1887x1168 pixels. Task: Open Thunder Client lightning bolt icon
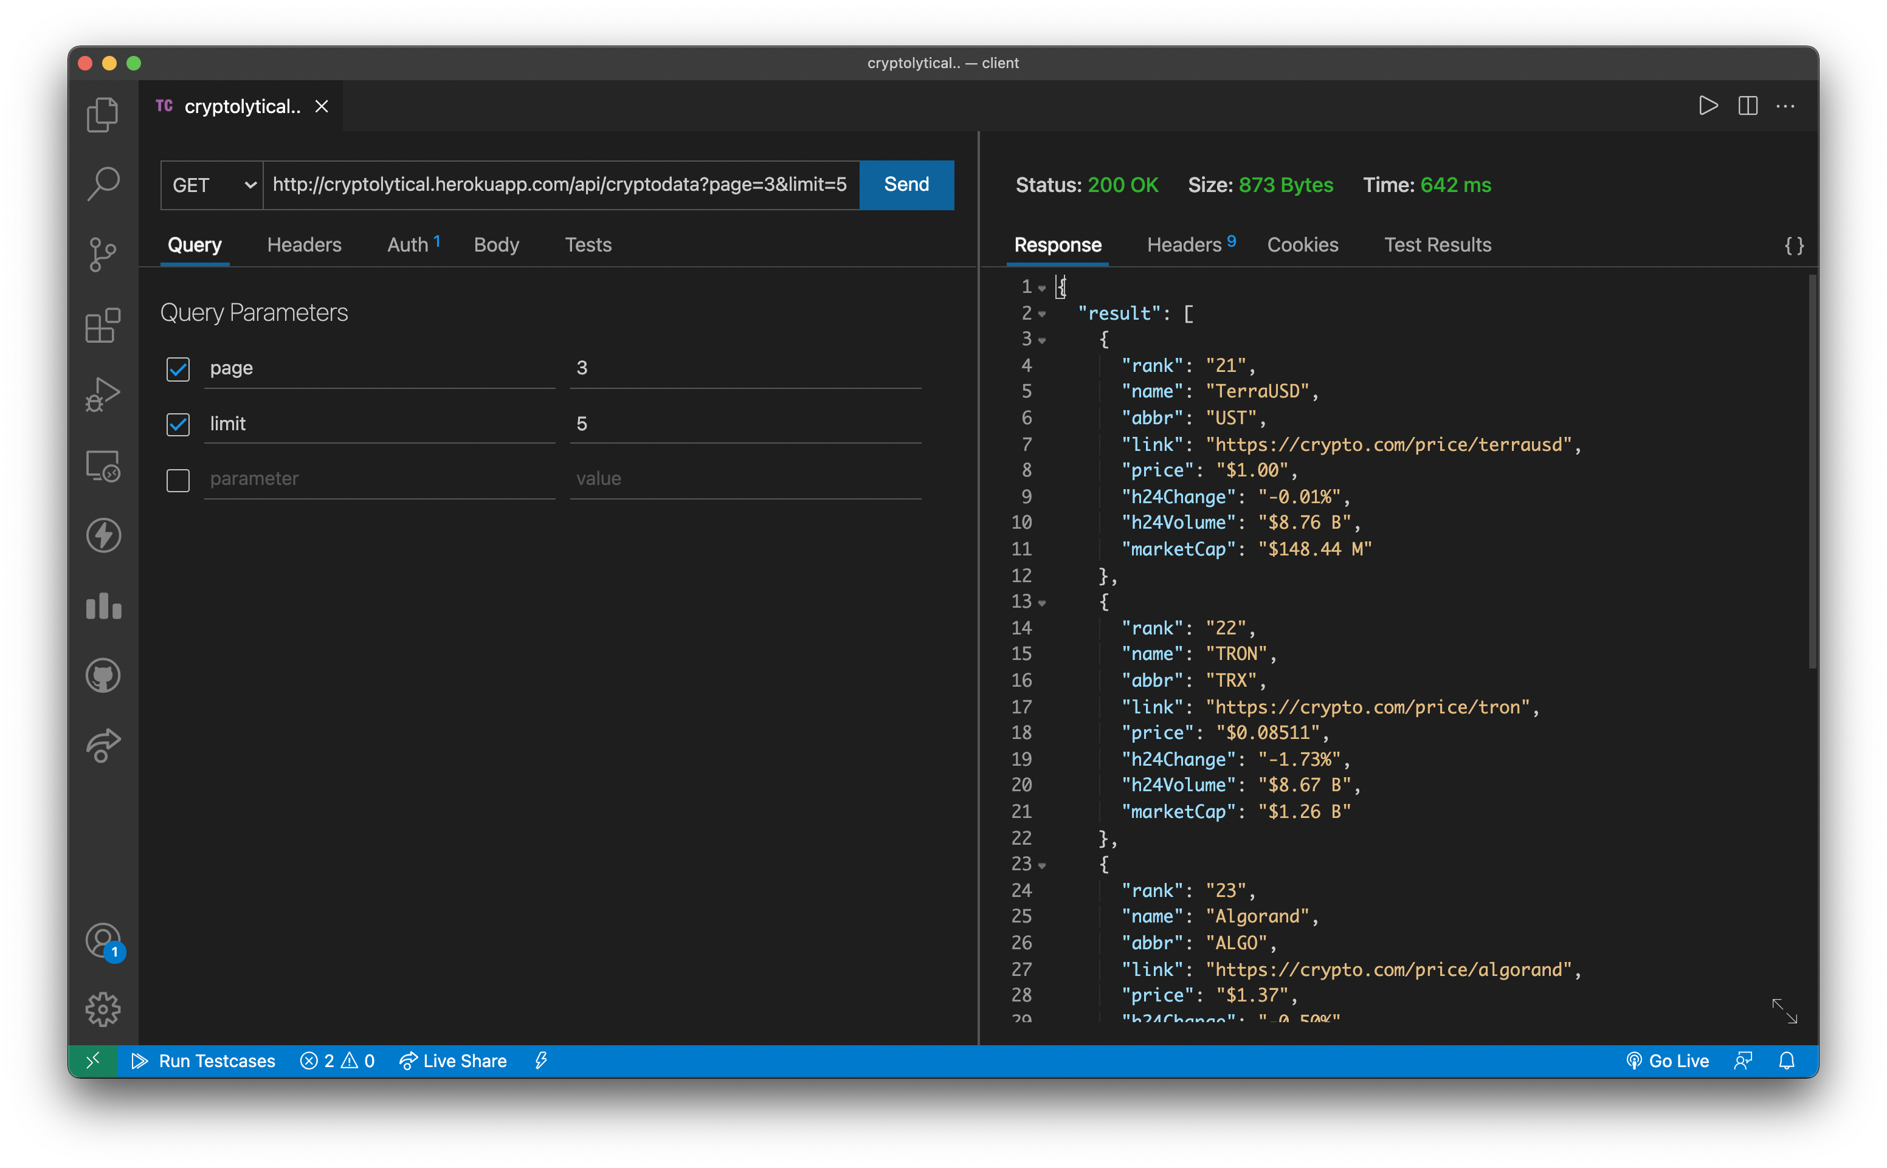tap(103, 535)
